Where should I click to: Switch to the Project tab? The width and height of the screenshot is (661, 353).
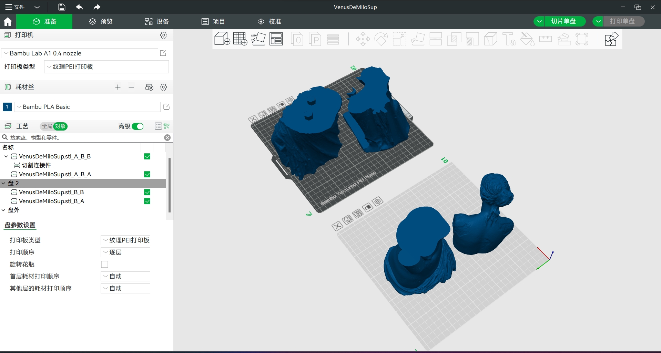pyautogui.click(x=213, y=21)
